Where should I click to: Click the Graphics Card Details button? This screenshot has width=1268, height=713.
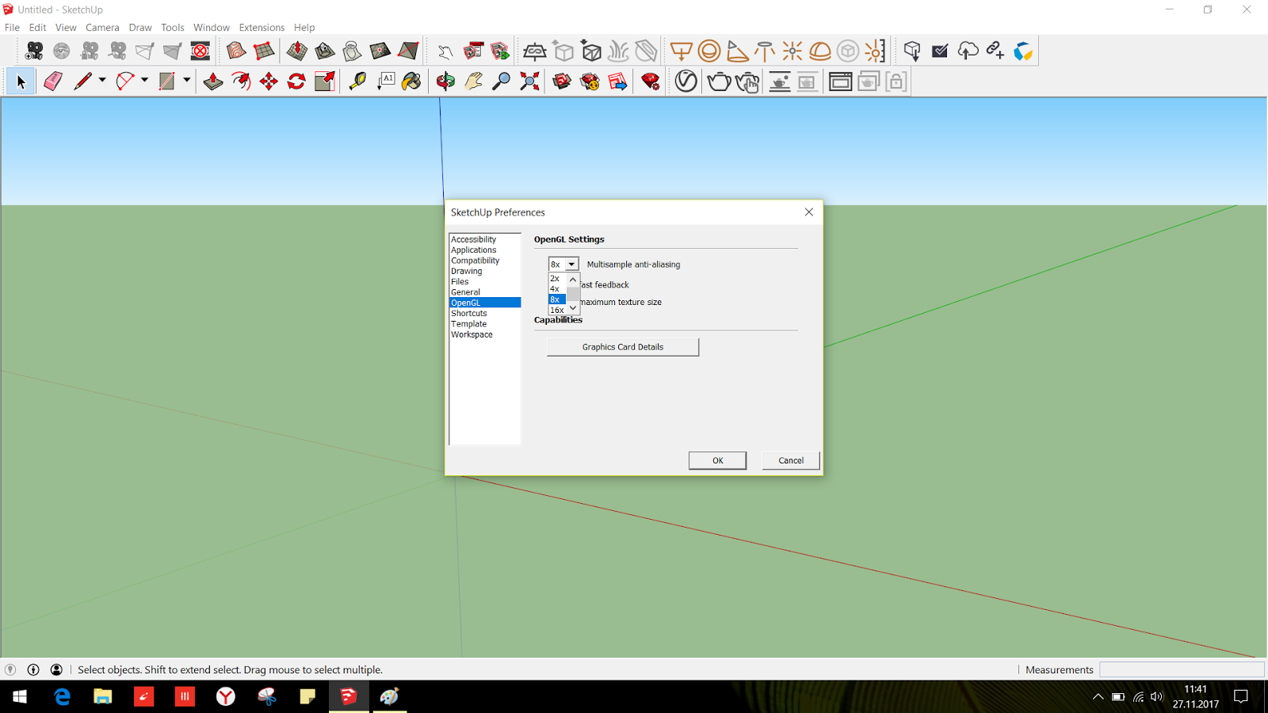[623, 347]
